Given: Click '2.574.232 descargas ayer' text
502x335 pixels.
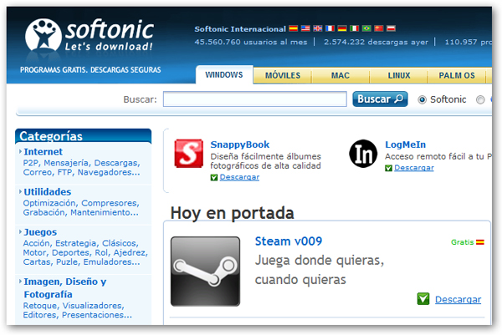Looking at the screenshot, I should [376, 43].
